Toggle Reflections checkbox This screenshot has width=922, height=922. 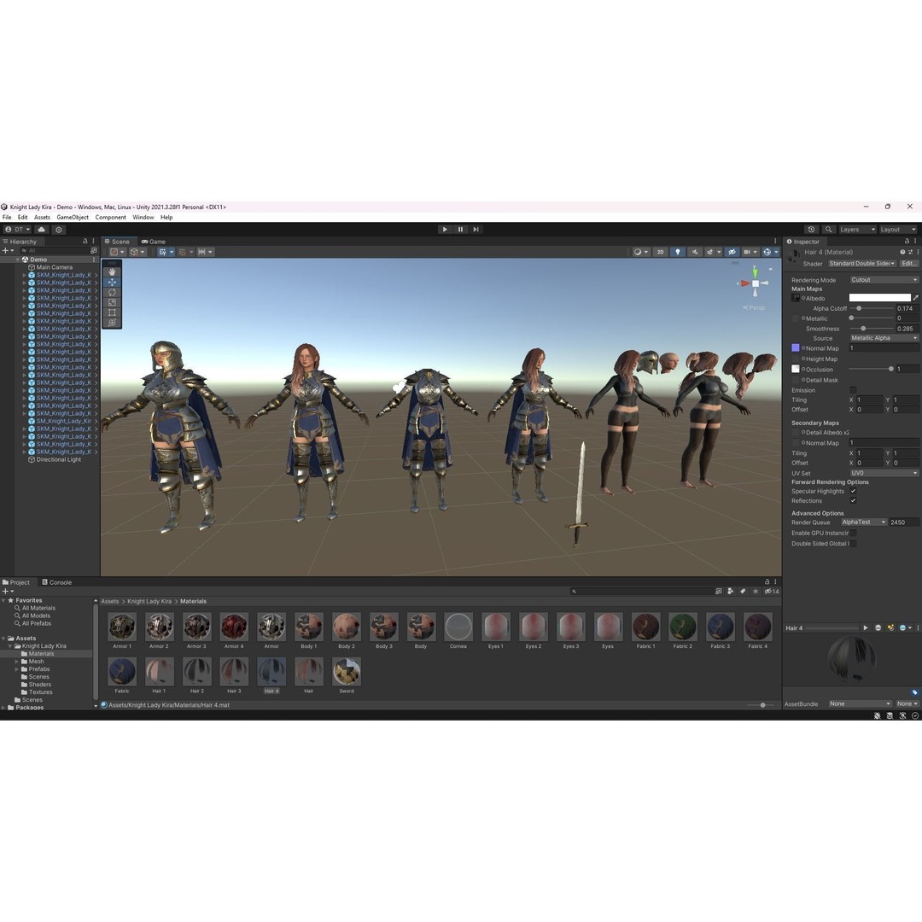click(x=853, y=500)
